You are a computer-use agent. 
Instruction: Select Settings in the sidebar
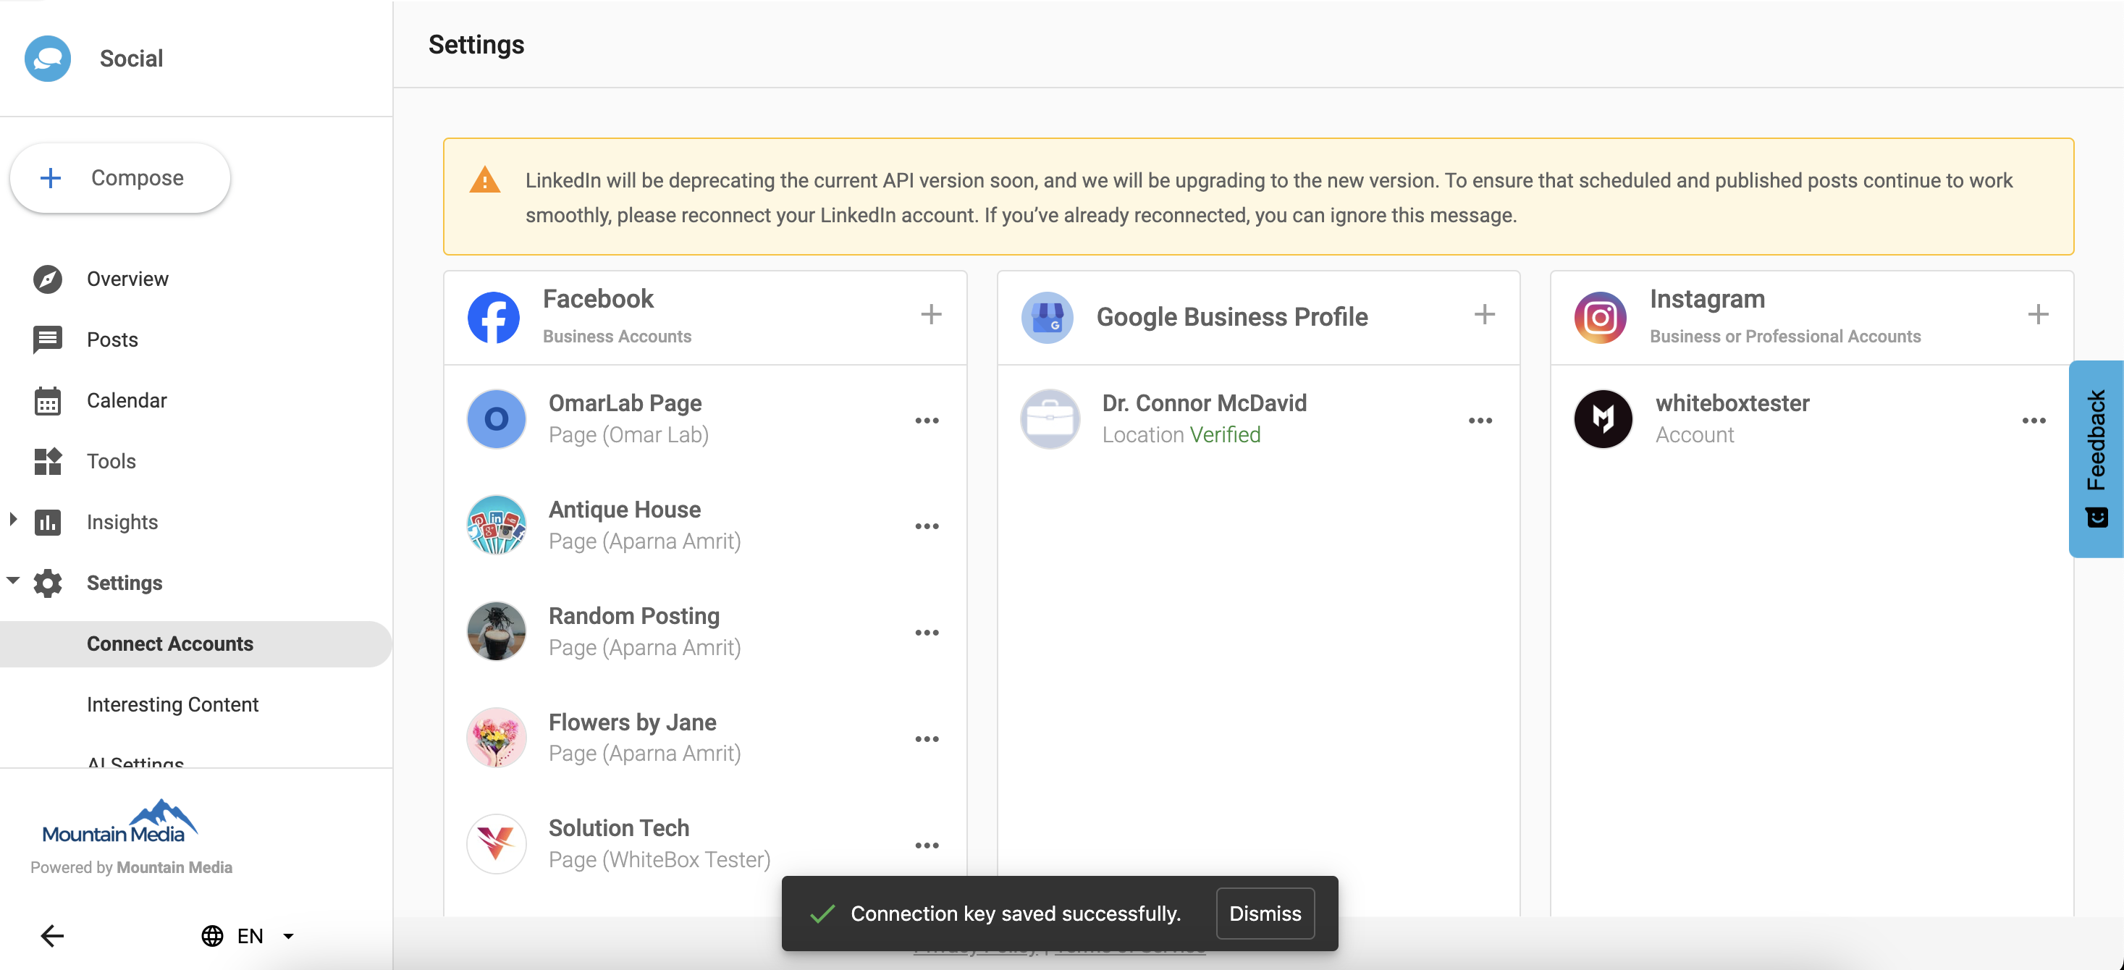(x=125, y=583)
